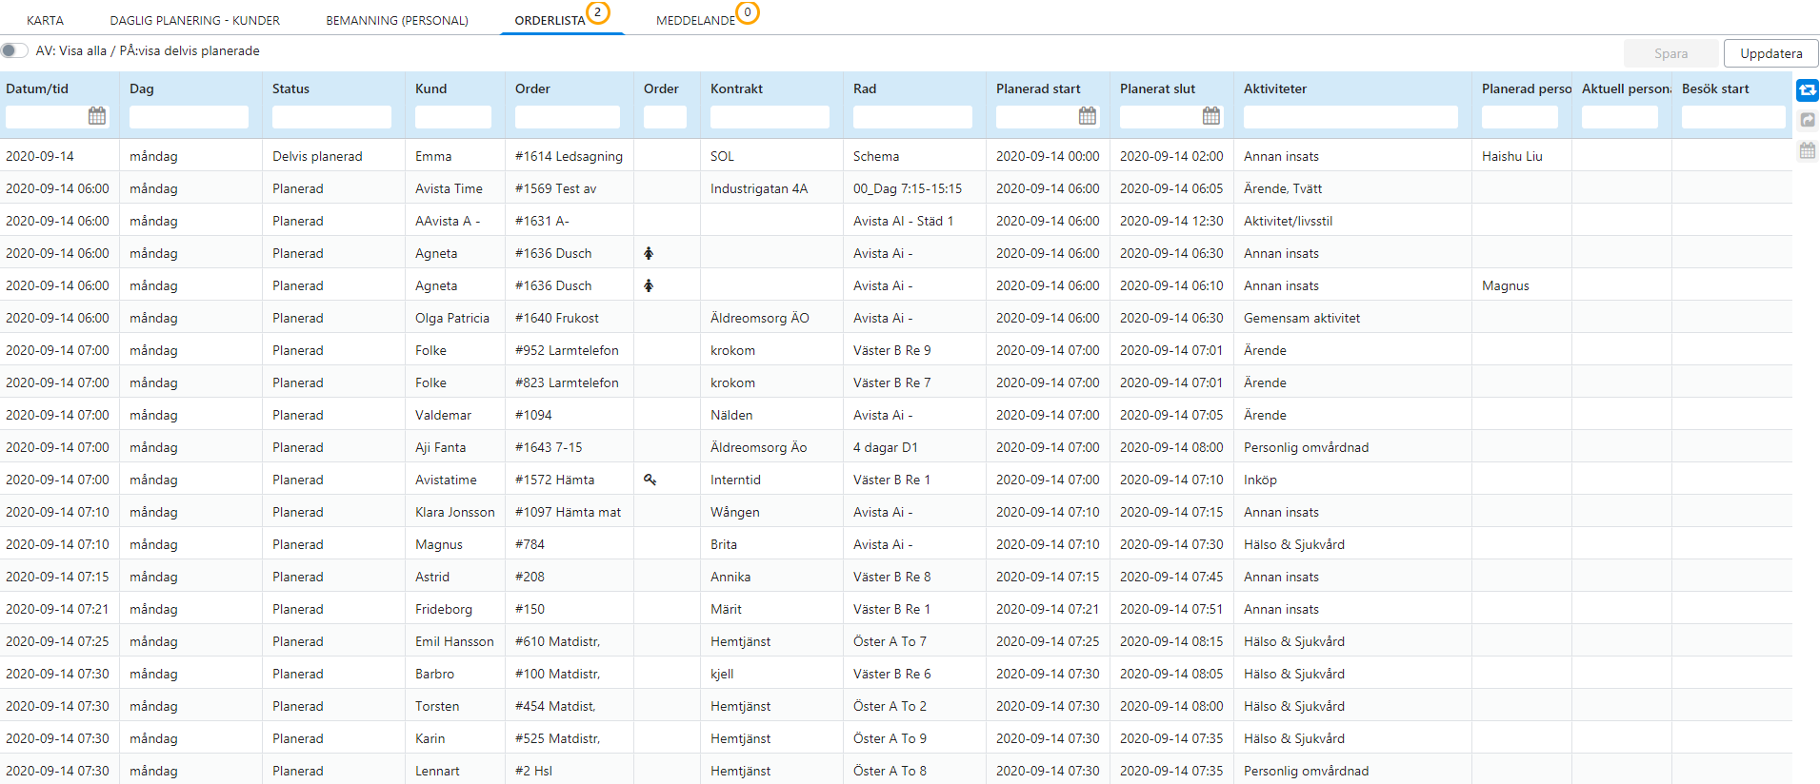Sort by the Kontrakt column header

pyautogui.click(x=736, y=88)
